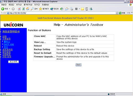The height and width of the screenshot is (96, 133).
Task: Click the Back button under the table
Action: point(78,65)
